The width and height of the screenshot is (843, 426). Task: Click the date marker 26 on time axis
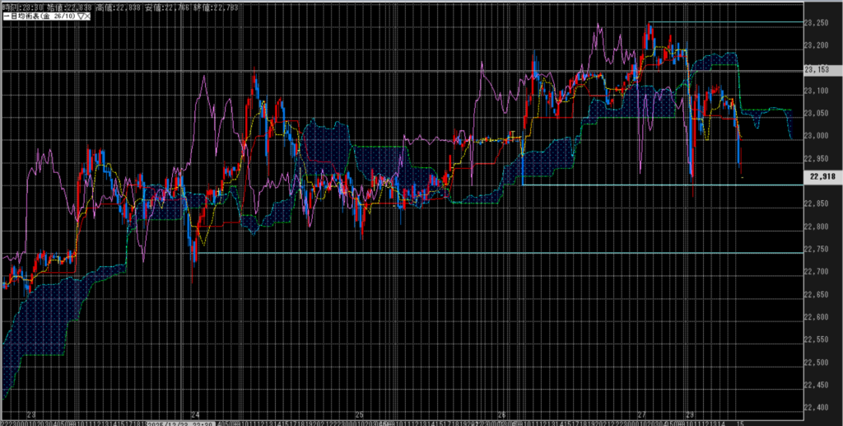click(x=501, y=415)
